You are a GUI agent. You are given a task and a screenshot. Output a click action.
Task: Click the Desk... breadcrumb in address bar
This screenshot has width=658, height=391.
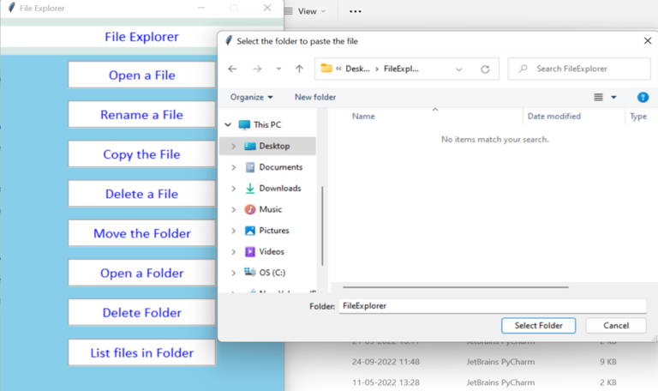[357, 69]
